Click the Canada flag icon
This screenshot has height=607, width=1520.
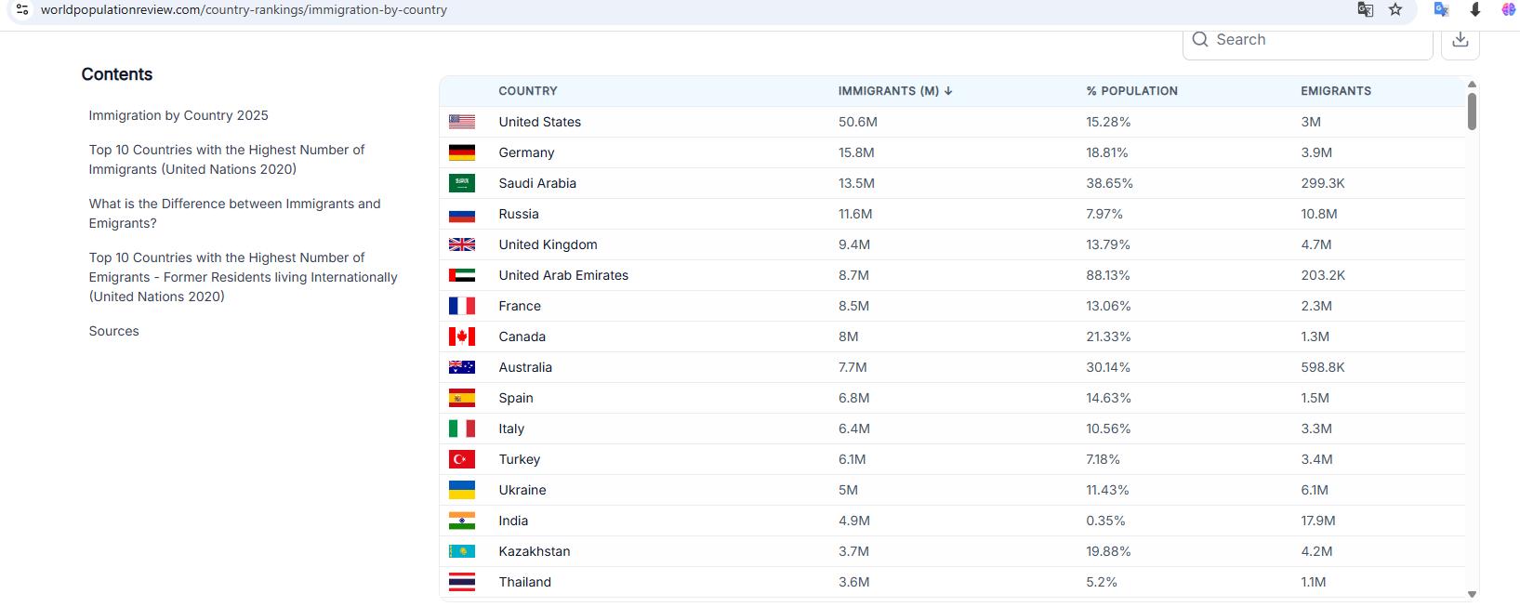tap(461, 336)
